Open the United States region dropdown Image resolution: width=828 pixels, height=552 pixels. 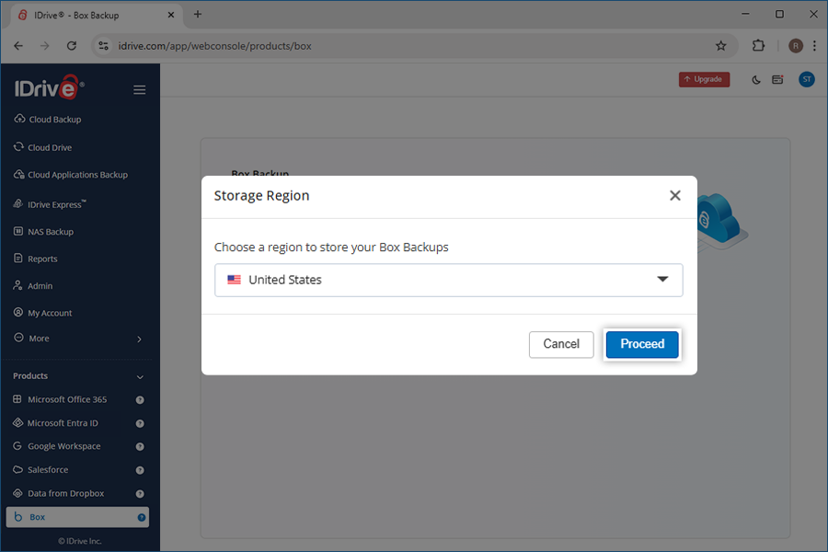coord(448,280)
